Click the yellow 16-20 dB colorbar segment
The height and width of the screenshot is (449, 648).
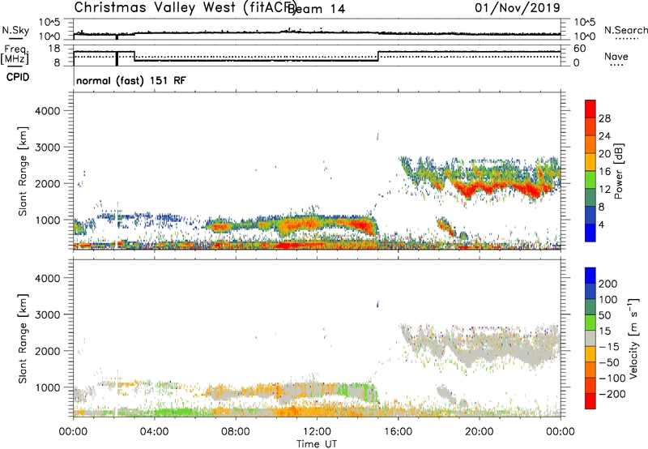tap(590, 162)
